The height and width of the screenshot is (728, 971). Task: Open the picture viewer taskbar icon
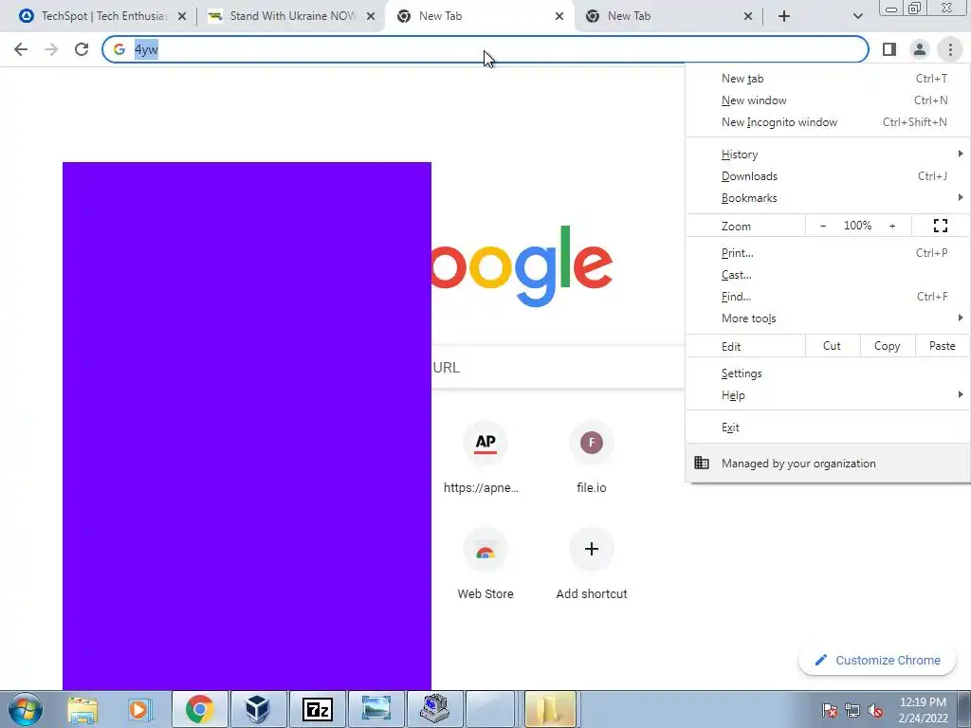pyautogui.click(x=376, y=709)
